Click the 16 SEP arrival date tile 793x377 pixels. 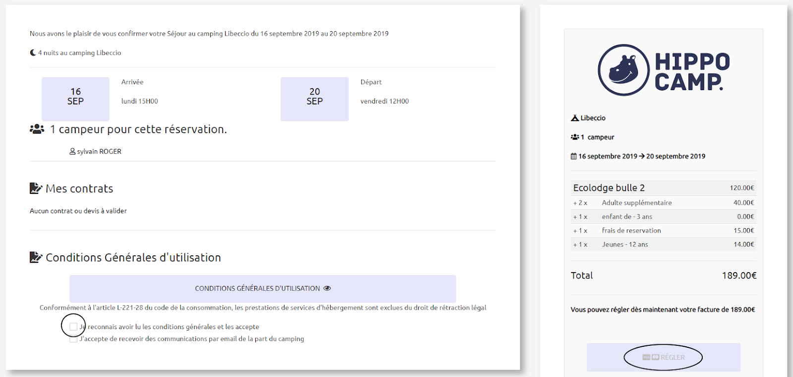(x=75, y=98)
